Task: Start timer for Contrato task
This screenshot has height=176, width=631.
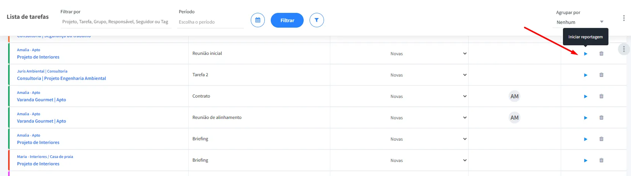Action: pos(586,96)
